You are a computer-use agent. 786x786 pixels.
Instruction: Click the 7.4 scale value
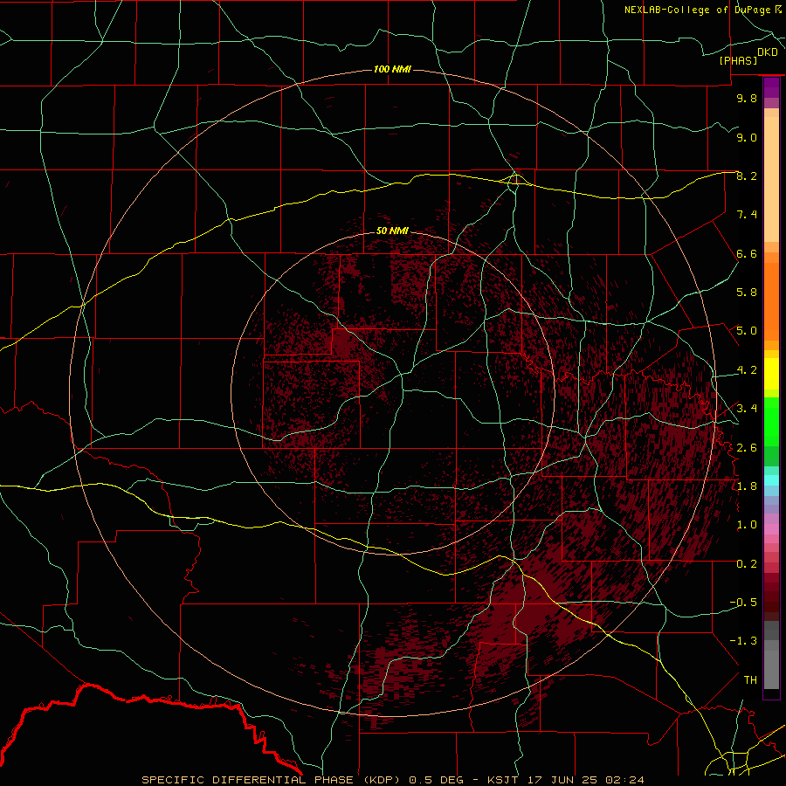(x=747, y=215)
